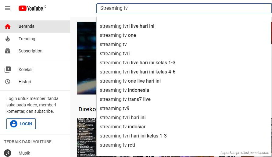Open the hamburger guide menu
This screenshot has height=157, width=272.
(8, 8)
